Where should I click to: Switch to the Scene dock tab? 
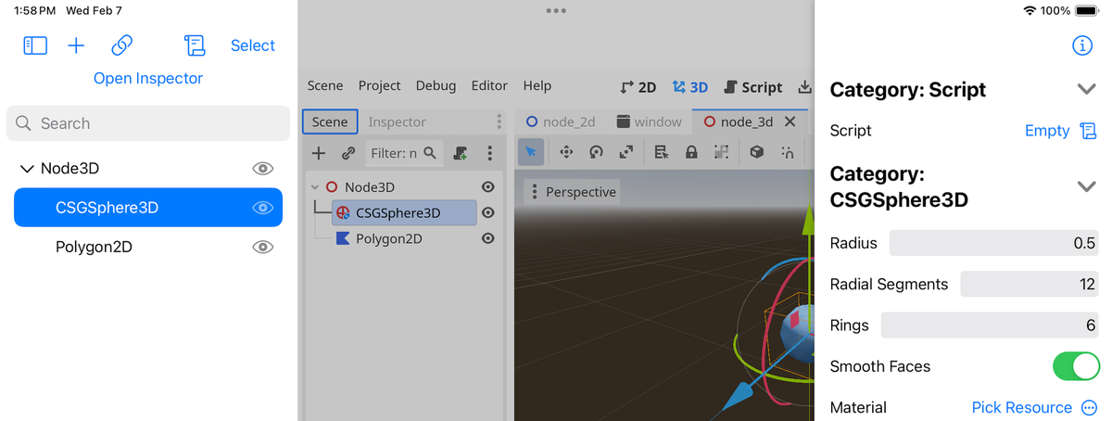(x=330, y=121)
